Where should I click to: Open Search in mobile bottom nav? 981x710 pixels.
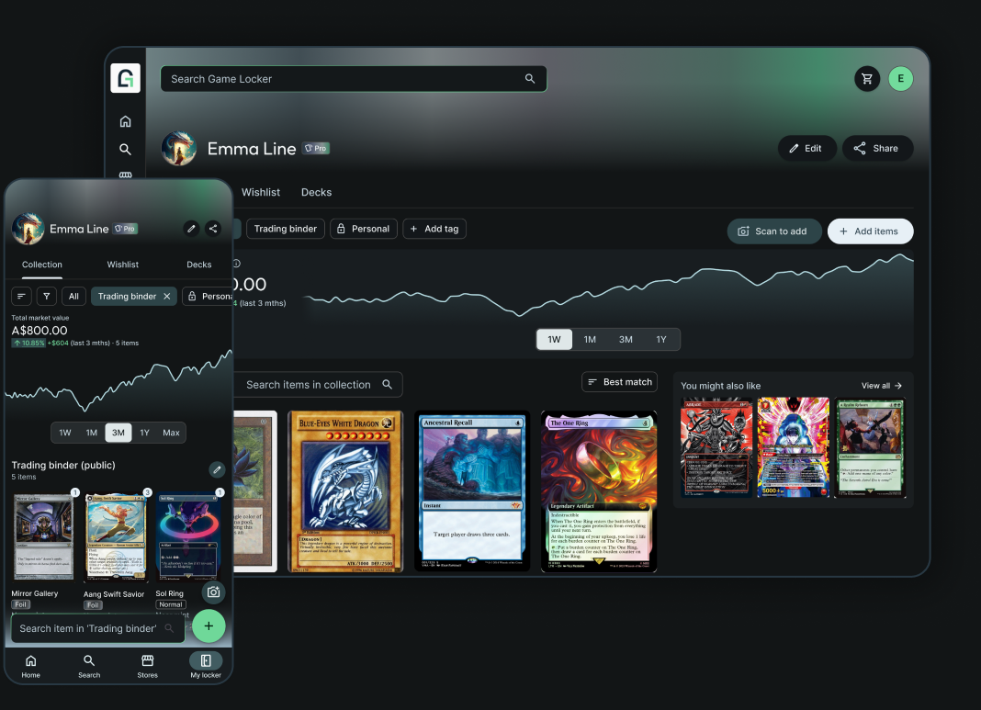(x=89, y=666)
